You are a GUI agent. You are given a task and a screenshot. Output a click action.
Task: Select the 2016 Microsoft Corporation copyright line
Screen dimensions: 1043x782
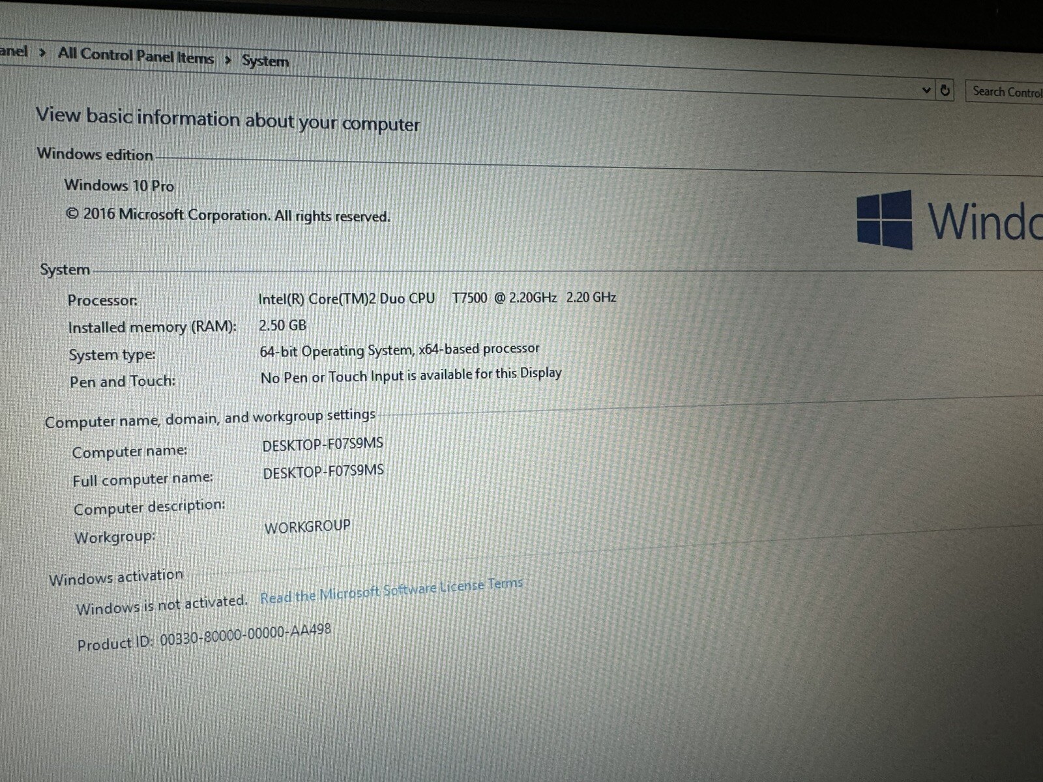[228, 215]
